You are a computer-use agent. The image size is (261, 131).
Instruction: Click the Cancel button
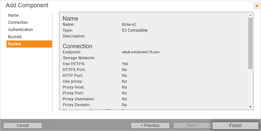[23, 126]
